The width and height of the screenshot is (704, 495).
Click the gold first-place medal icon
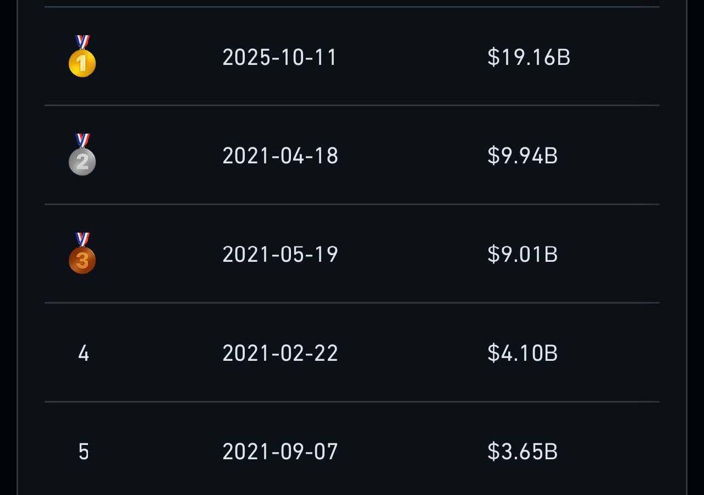pyautogui.click(x=82, y=57)
